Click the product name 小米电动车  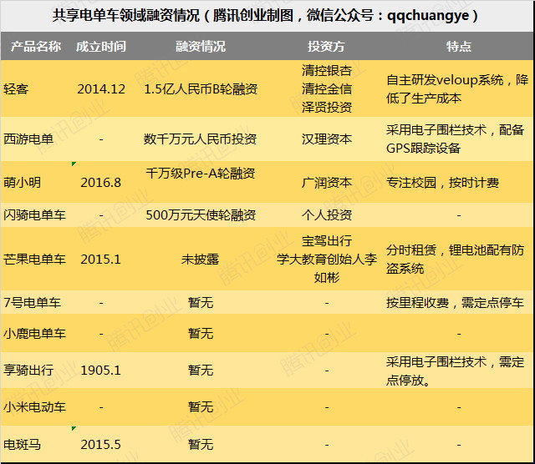pyautogui.click(x=35, y=407)
